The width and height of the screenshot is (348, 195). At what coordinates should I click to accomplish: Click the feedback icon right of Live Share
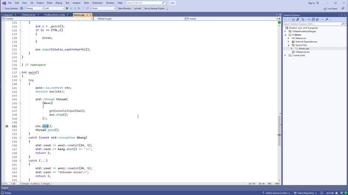(x=343, y=9)
